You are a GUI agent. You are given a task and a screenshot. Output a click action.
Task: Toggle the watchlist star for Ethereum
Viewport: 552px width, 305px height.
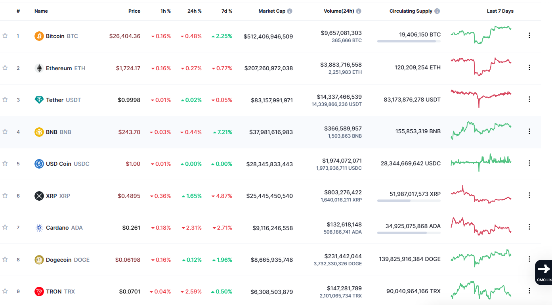coord(5,68)
